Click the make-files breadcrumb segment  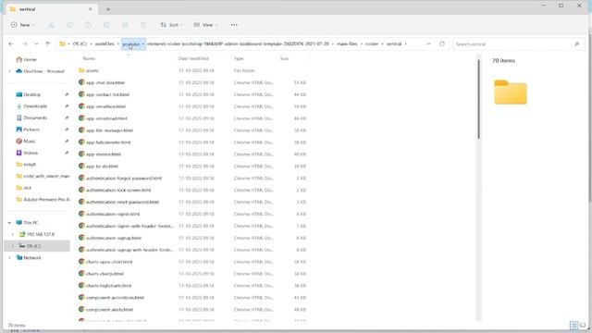347,44
